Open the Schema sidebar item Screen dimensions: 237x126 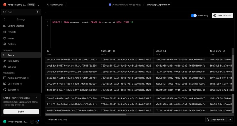click(21, 67)
